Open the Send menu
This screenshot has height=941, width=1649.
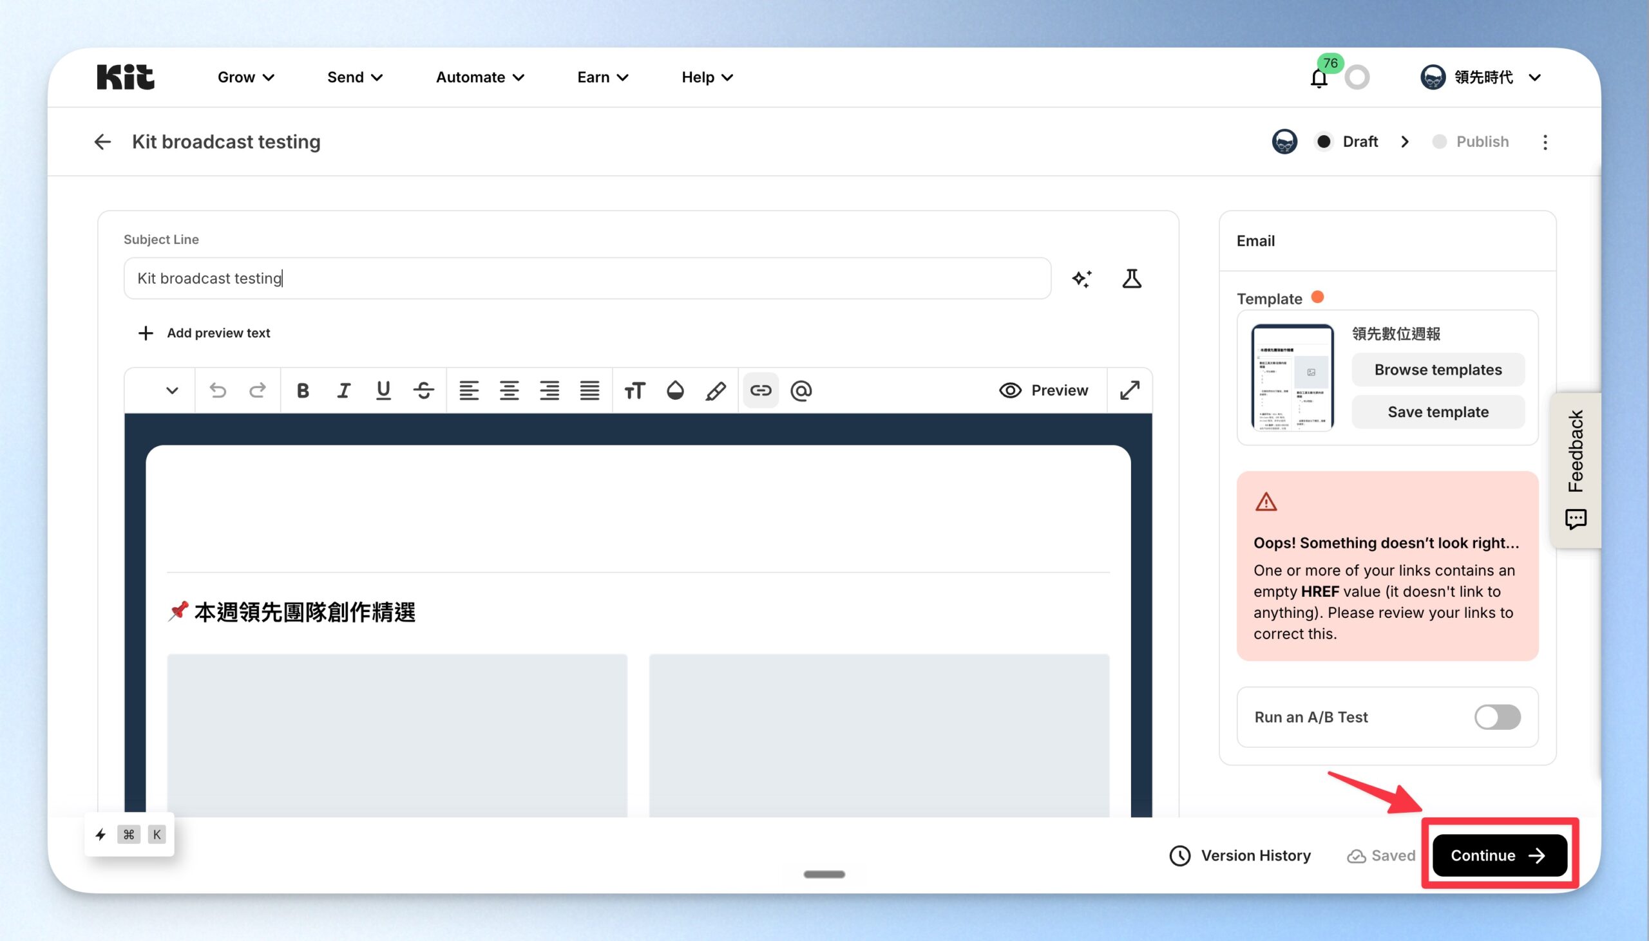coord(355,77)
